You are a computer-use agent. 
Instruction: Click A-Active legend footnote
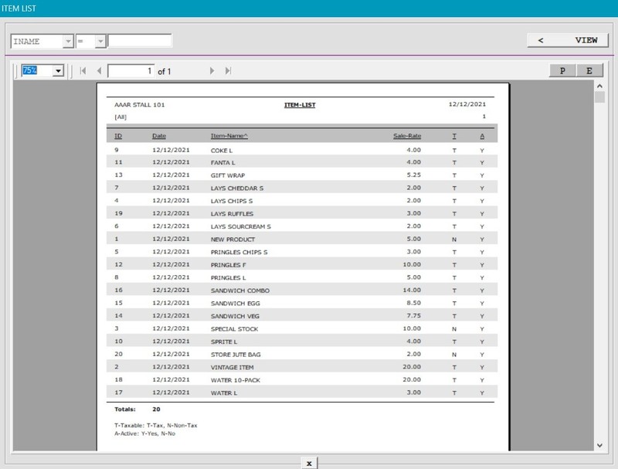pyautogui.click(x=144, y=434)
